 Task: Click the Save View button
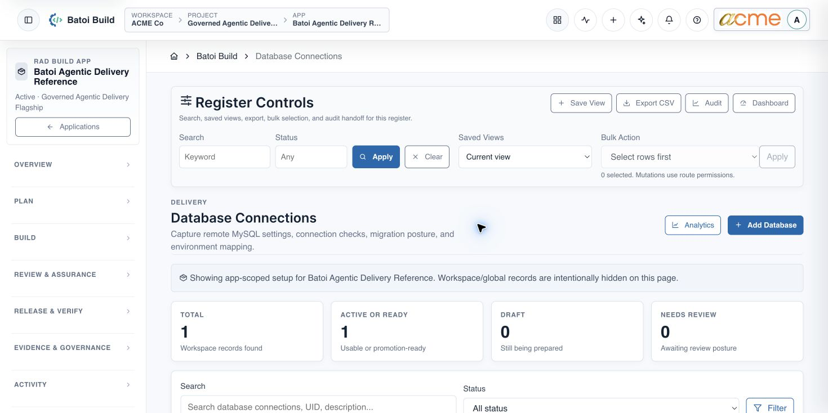[581, 103]
